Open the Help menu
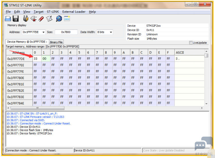This screenshot has width=215, height=158. (x=92, y=12)
